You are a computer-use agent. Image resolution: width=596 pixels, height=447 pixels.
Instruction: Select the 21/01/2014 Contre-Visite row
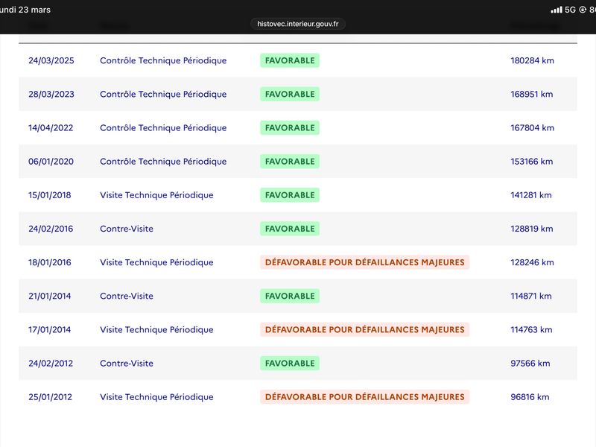[x=298, y=296]
